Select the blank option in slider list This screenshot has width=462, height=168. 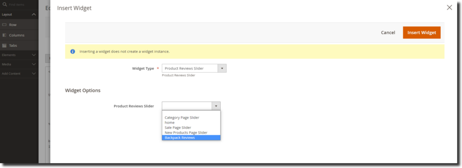[191, 113]
